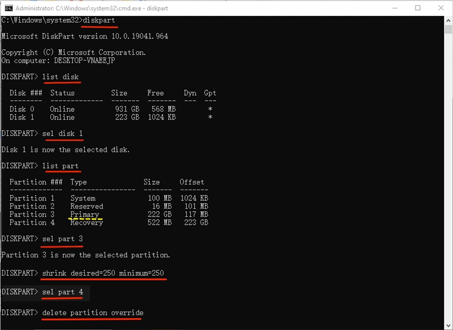Click the 'sel part 3' command text
This screenshot has height=330, width=453.
pos(62,239)
